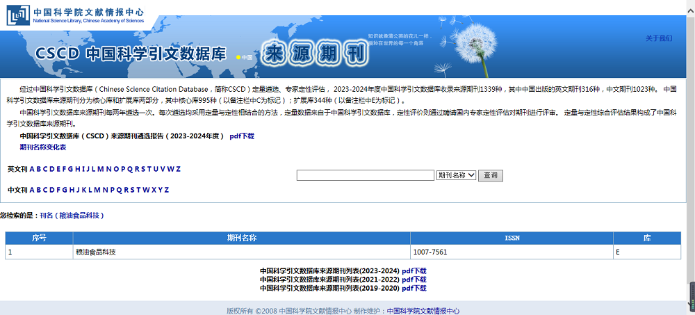This screenshot has width=695, height=315.
Task: Open the 期刊名称变化表 link
Action: pyautogui.click(x=43, y=147)
